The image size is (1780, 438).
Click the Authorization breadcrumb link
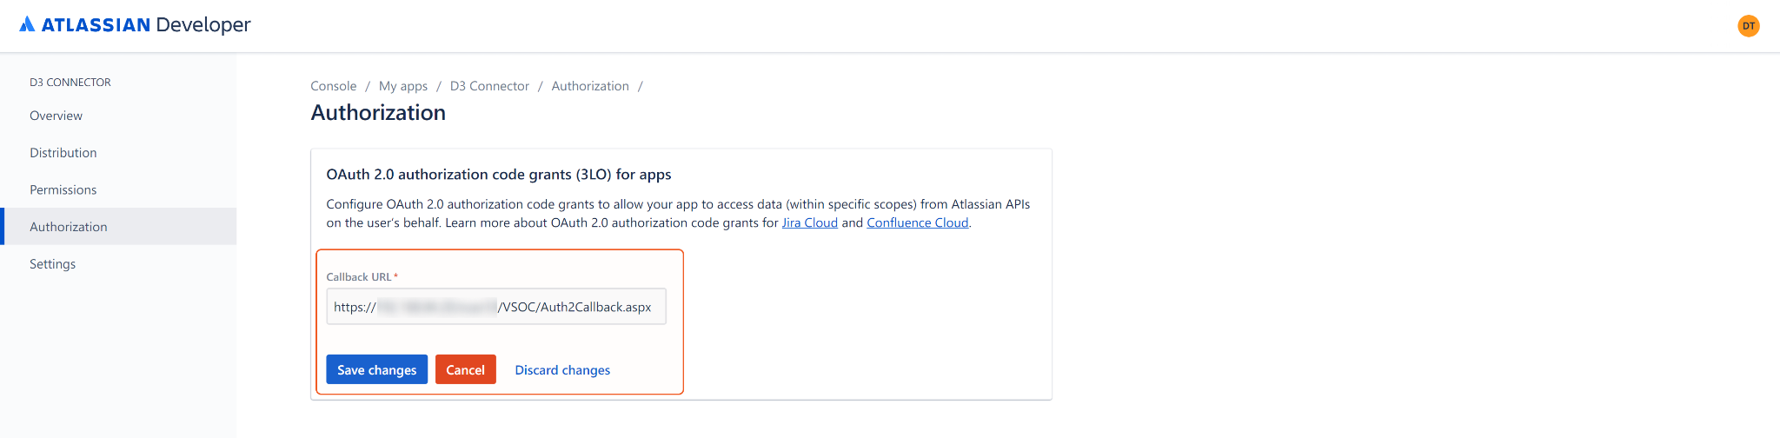point(590,86)
